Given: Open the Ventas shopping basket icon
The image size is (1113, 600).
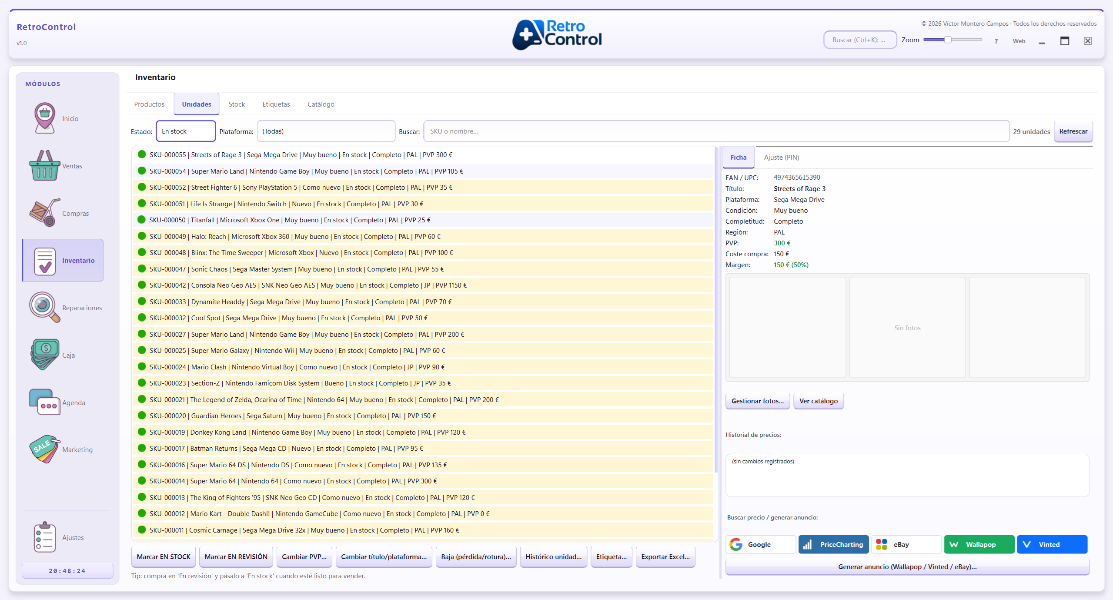Looking at the screenshot, I should (x=44, y=166).
